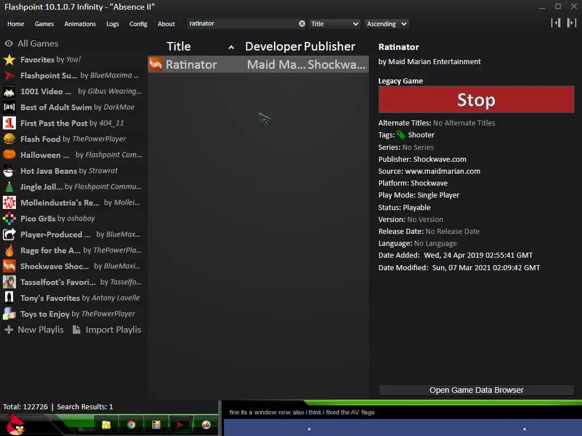Click the Pico Gr8s colorful icon
582x436 pixels.
point(9,219)
